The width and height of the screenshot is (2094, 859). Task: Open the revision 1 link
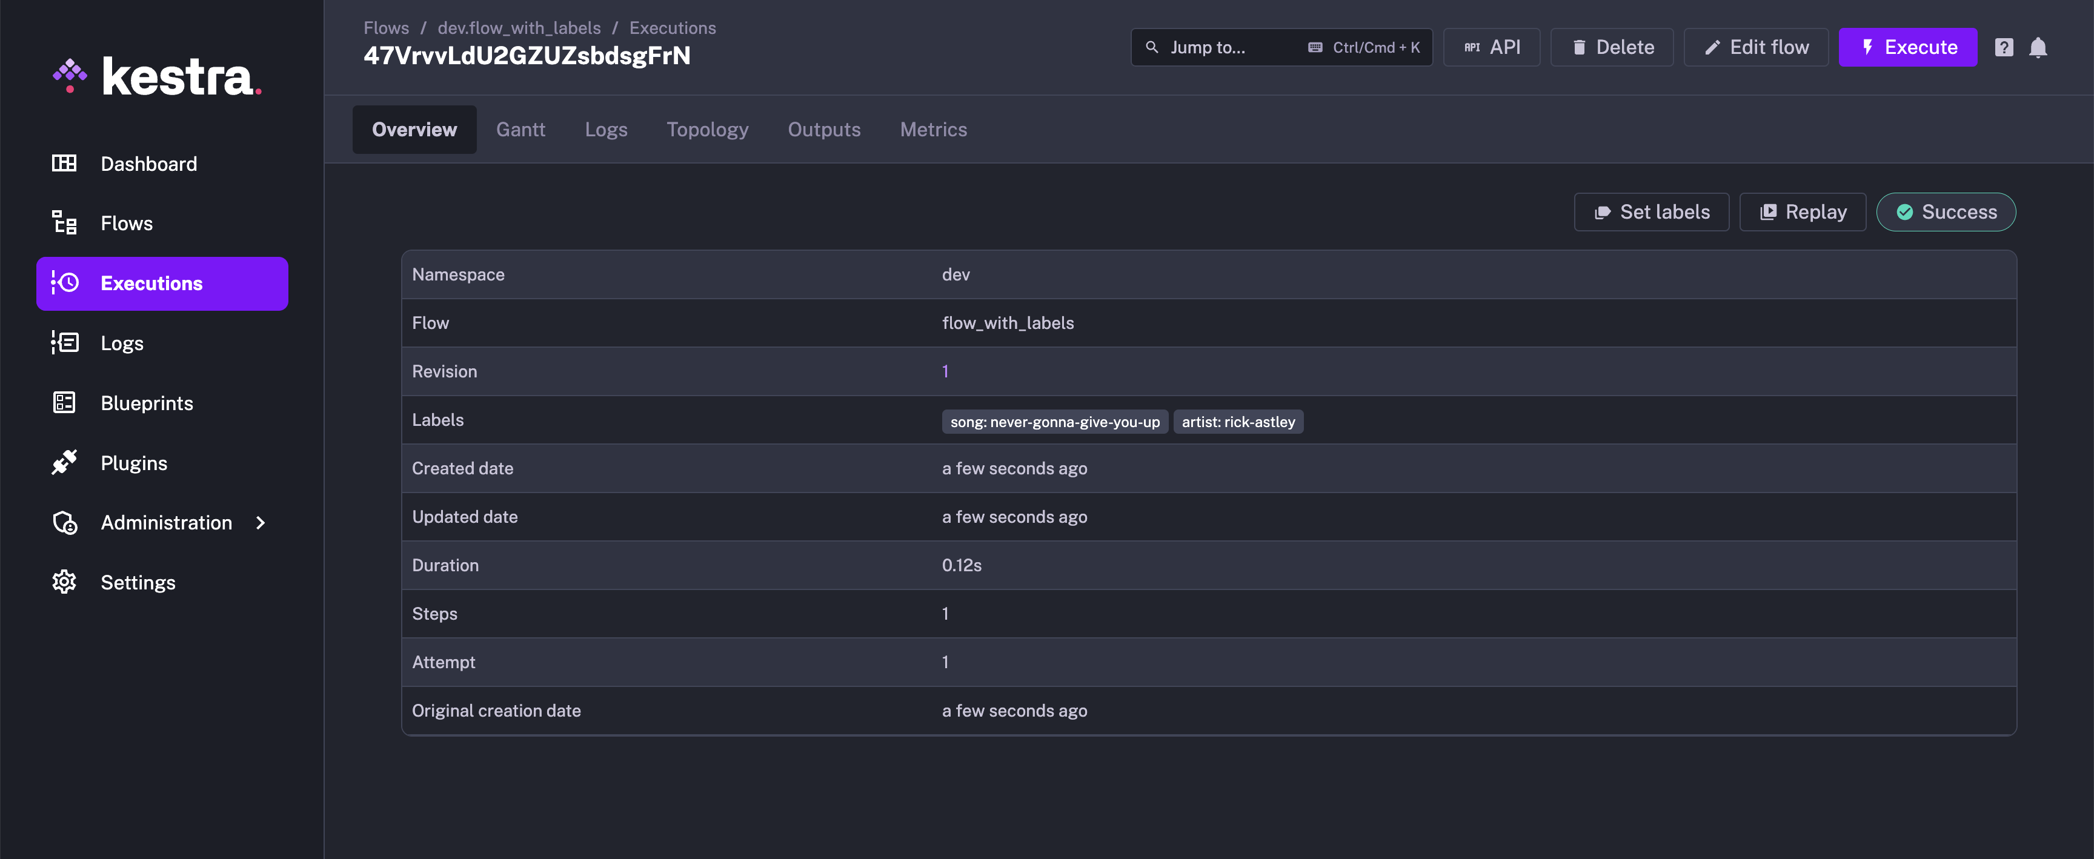click(x=945, y=371)
